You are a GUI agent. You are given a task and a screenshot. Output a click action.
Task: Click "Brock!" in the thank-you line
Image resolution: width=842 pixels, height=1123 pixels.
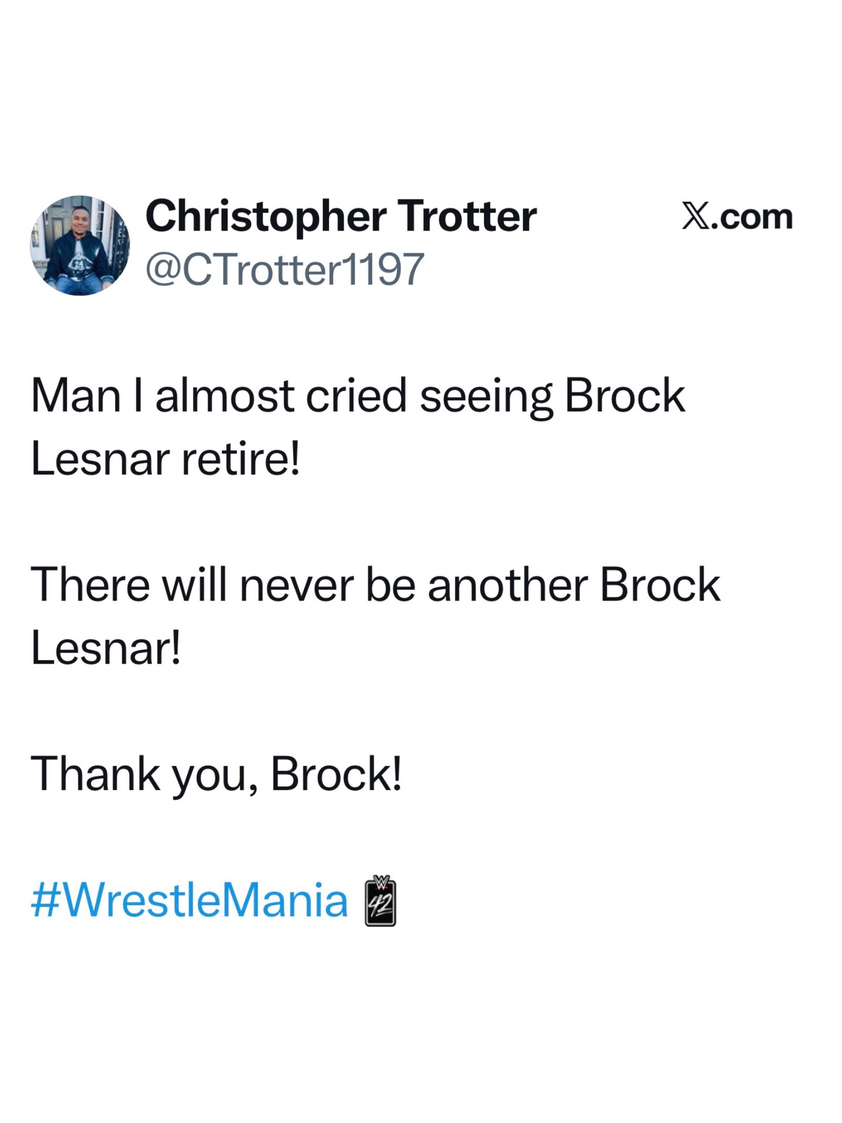[336, 774]
